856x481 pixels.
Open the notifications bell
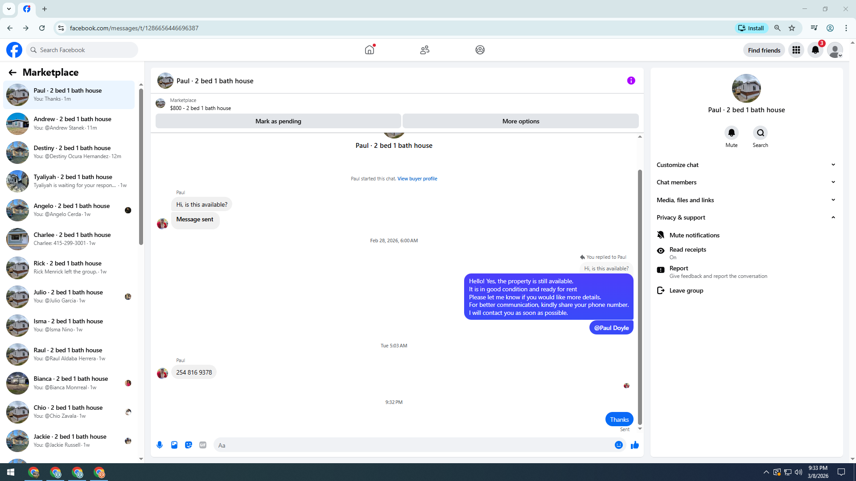pos(815,50)
